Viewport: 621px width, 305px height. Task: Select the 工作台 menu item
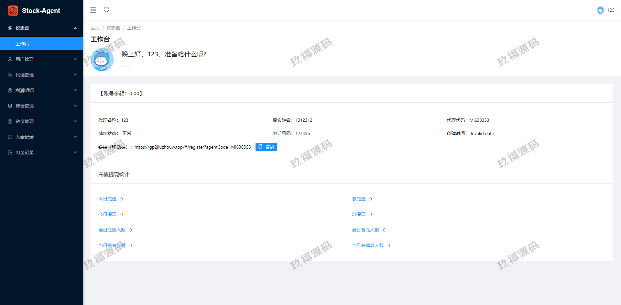coord(22,44)
